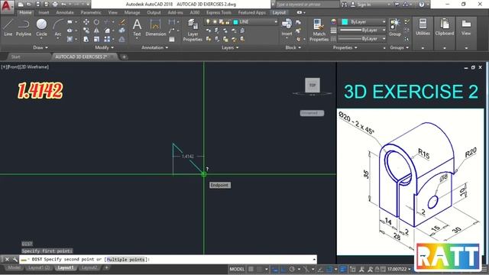The width and height of the screenshot is (489, 275).
Task: Click the Explode tool in Modify panel
Action: coord(122,31)
